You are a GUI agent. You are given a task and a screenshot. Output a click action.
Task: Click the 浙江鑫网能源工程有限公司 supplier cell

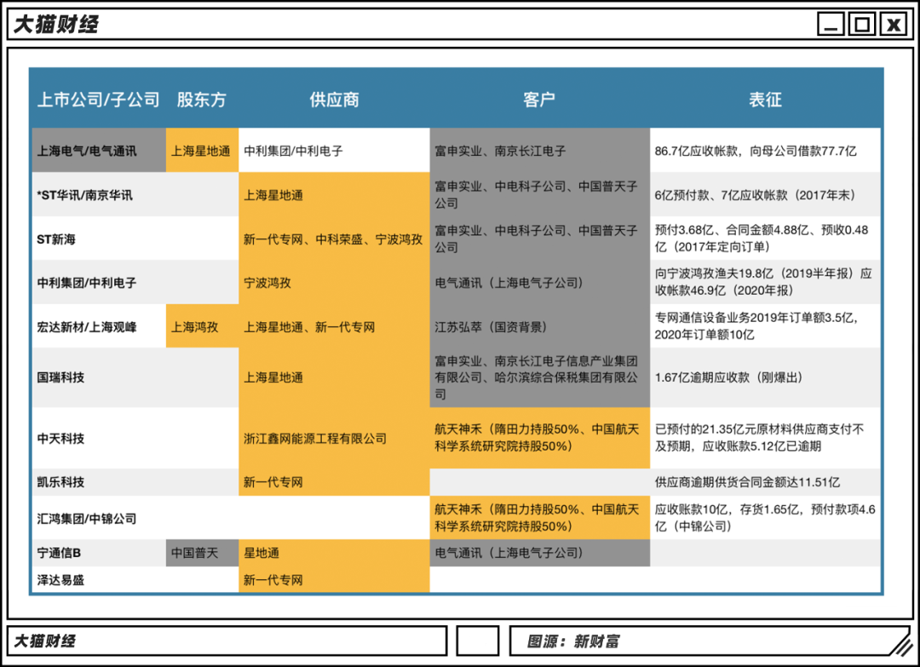pyautogui.click(x=334, y=438)
